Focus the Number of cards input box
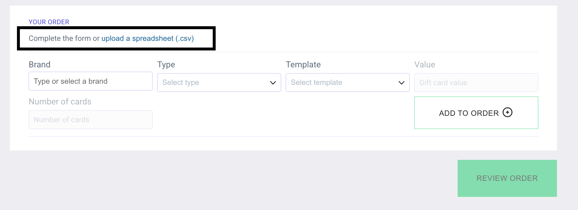This screenshot has height=210, width=578. click(x=91, y=120)
